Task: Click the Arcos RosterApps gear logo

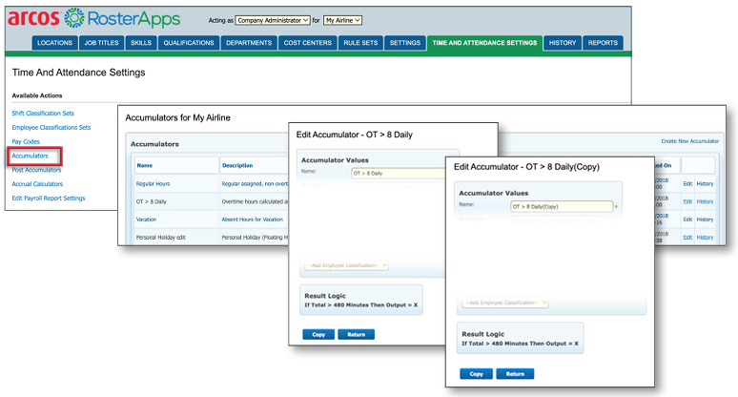Action: 74,18
